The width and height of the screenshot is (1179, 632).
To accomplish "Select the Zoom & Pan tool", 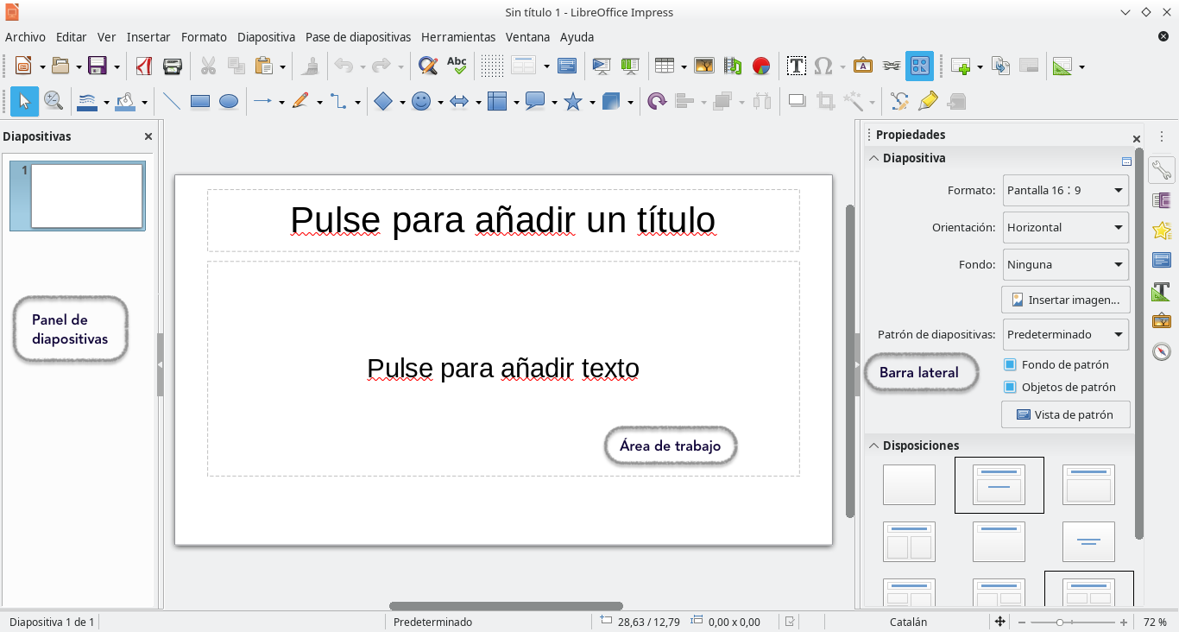I will coord(54,101).
